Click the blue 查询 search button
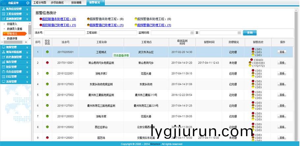Image resolution: width=300 pixels, height=146 pixels. click(249, 33)
